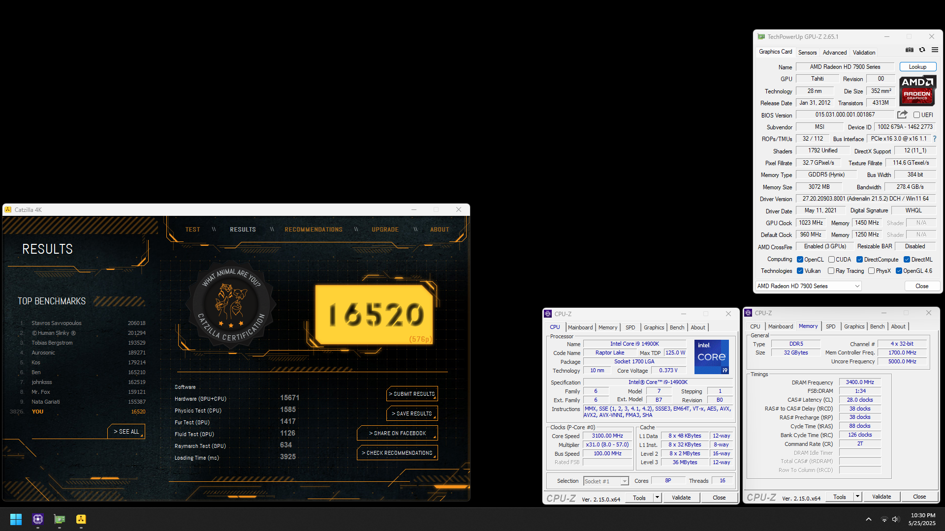Screen dimensions: 945x531
Task: Expand Tools dropdown arrow in right CPU-Z
Action: point(857,497)
